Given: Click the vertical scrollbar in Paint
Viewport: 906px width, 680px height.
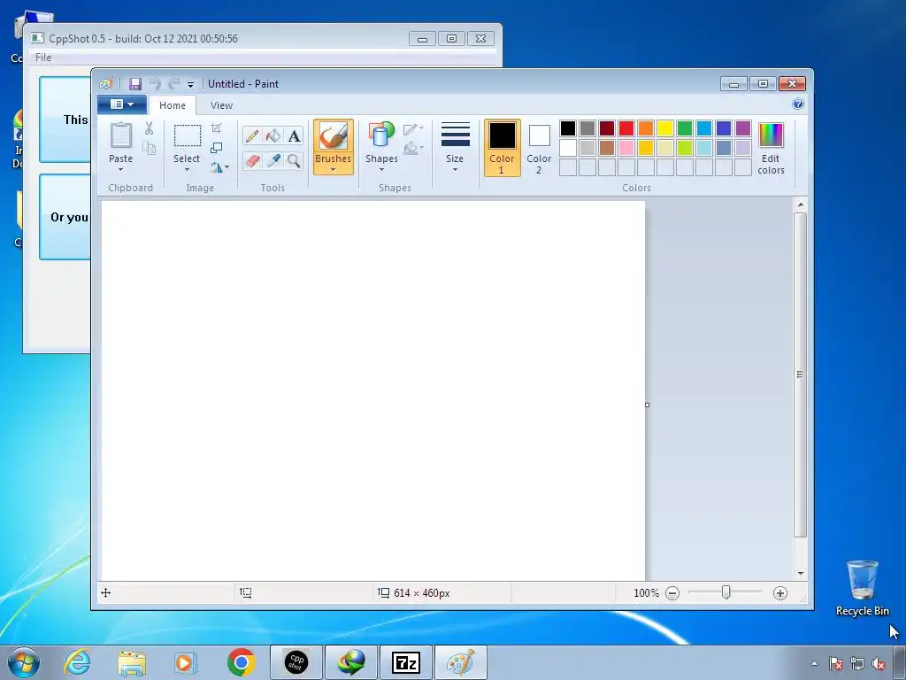Looking at the screenshot, I should point(800,375).
